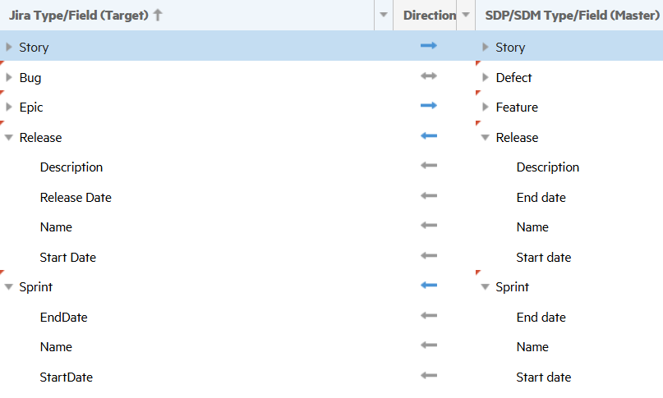Expand the Feature type in Master column
The height and width of the screenshot is (398, 663).
coord(486,108)
